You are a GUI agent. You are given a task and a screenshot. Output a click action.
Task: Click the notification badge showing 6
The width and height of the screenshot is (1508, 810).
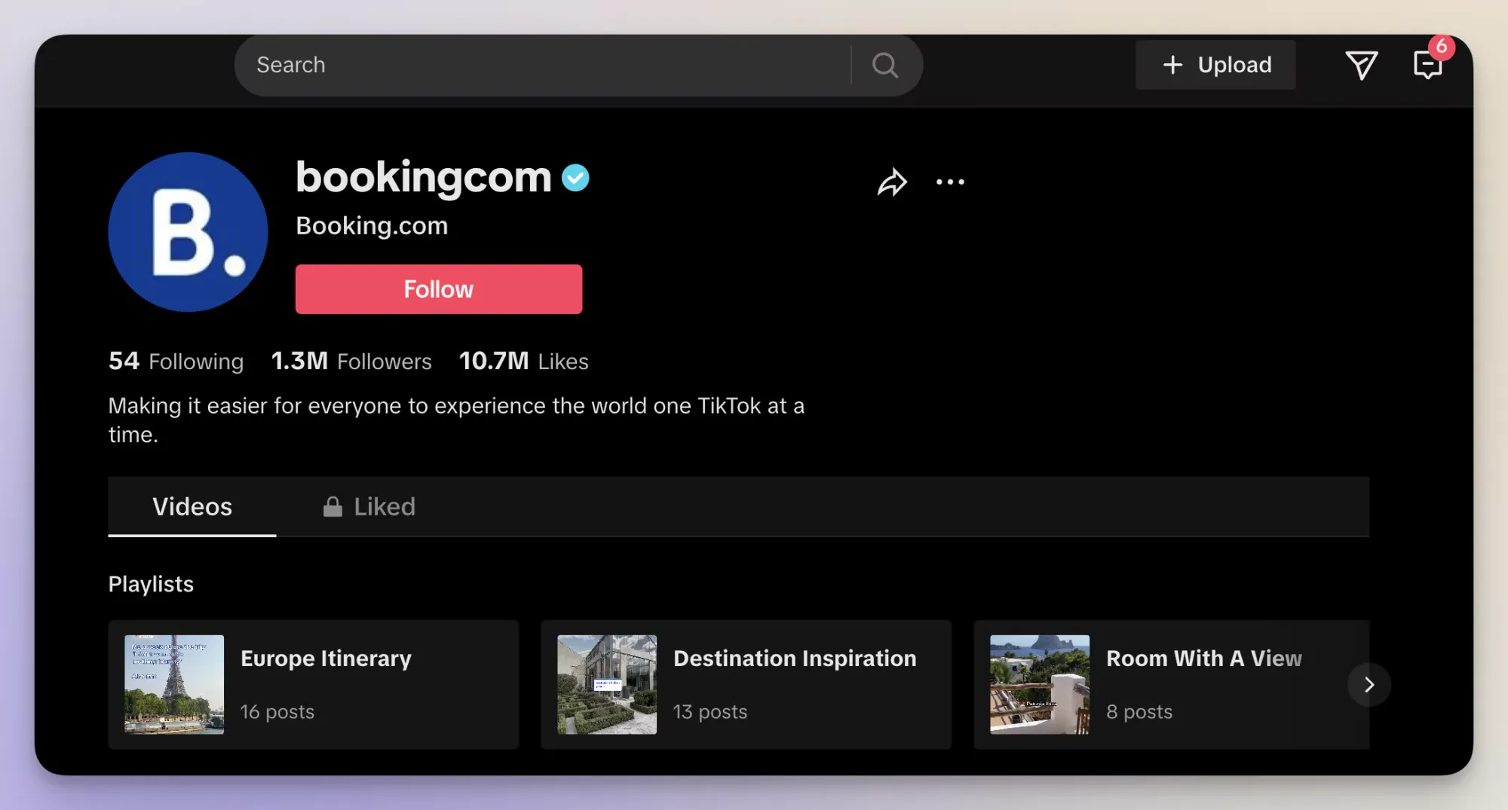point(1441,47)
